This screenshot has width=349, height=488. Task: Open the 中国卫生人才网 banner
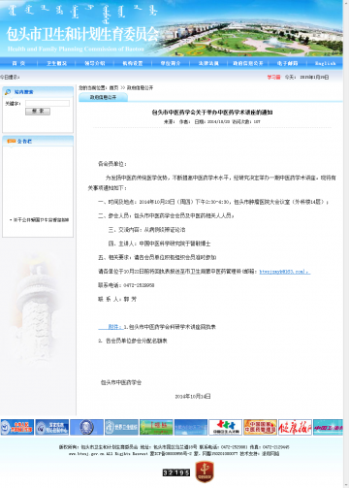click(226, 427)
